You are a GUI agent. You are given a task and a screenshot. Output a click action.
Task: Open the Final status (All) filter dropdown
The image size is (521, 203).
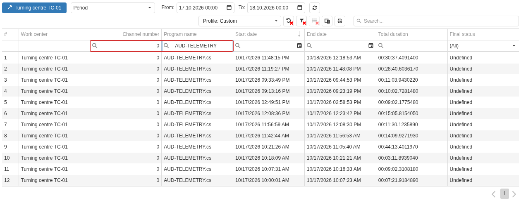(x=483, y=46)
